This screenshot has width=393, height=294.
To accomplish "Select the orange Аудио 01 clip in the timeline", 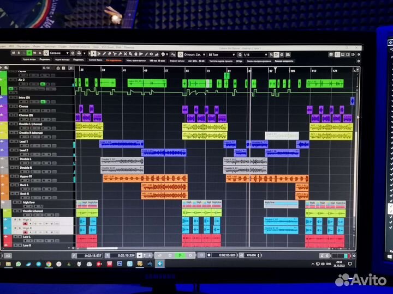I will click(145, 178).
